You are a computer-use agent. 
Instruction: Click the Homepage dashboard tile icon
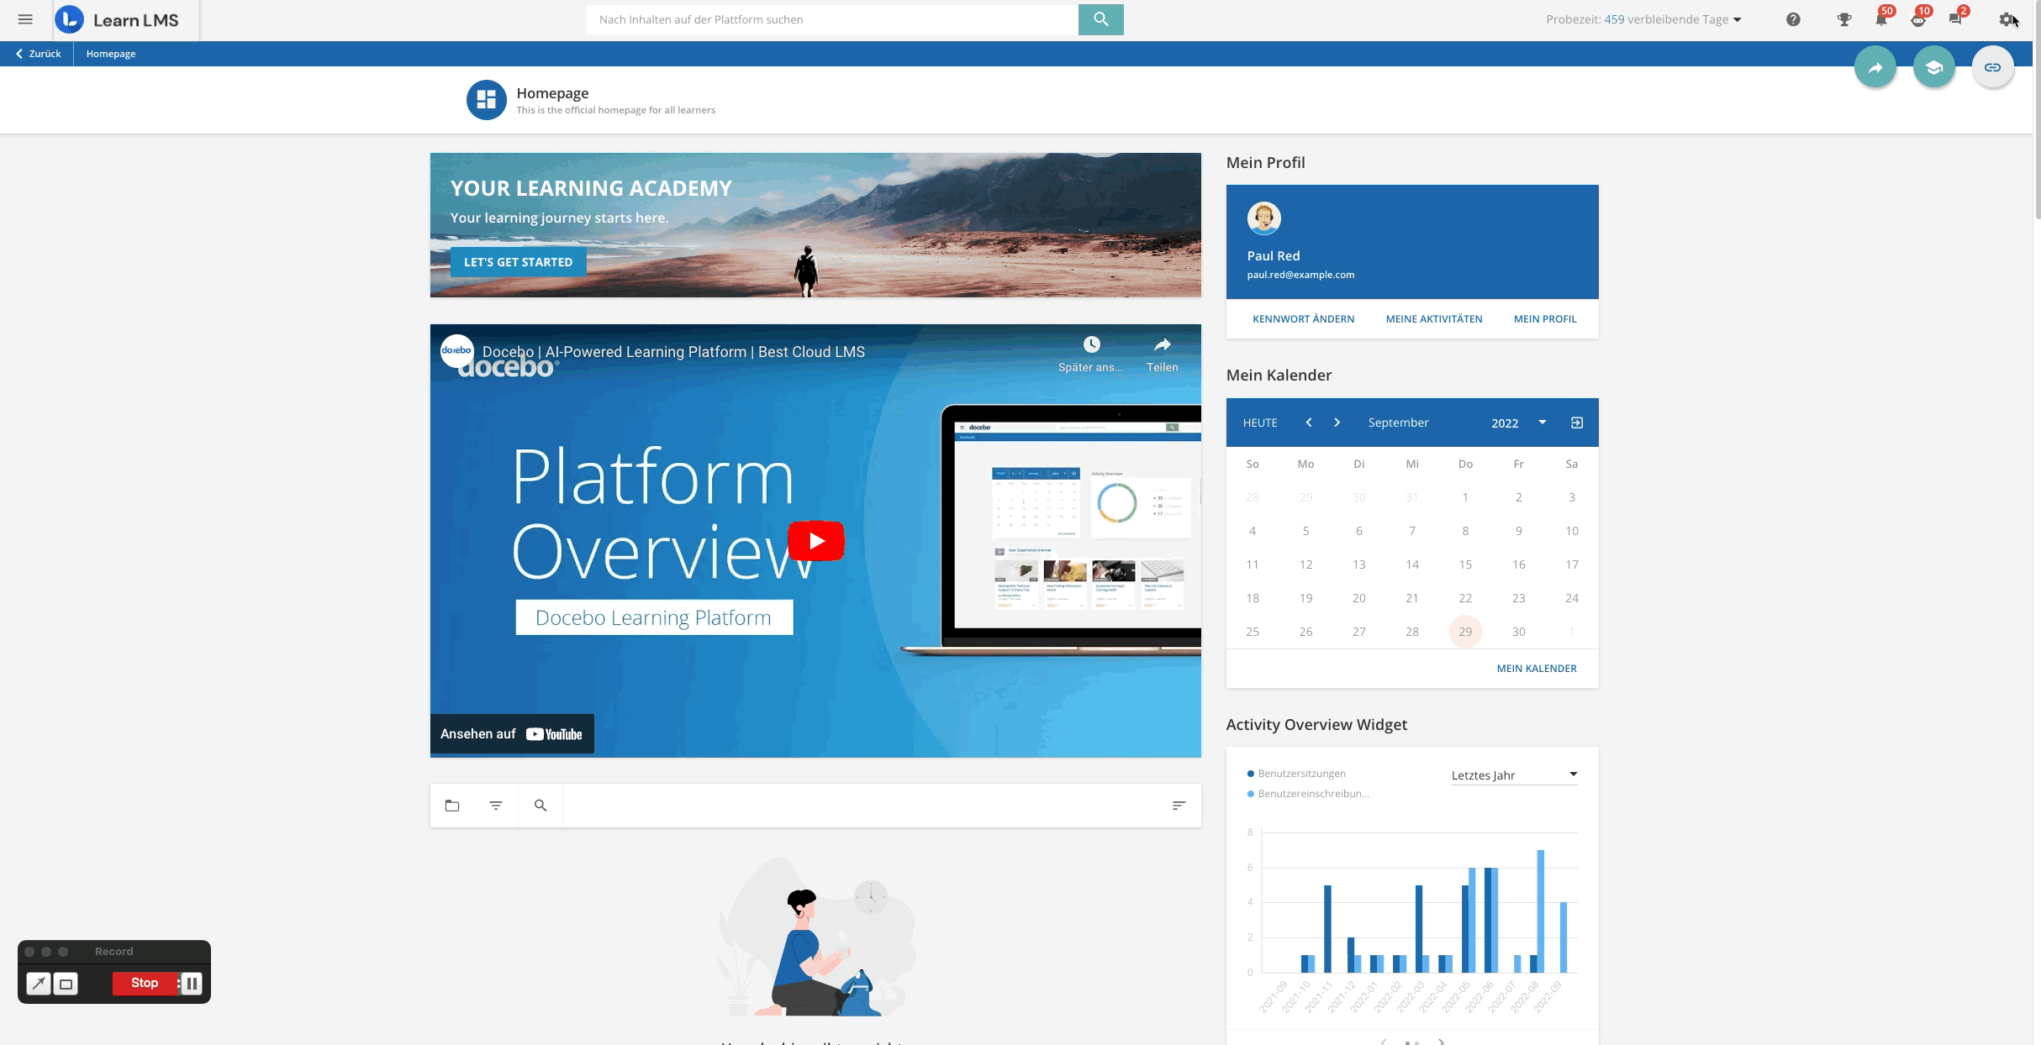click(486, 100)
